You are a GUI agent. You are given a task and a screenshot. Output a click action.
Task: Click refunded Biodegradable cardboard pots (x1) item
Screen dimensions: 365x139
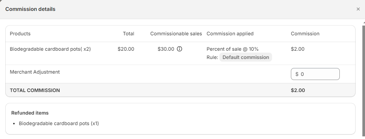click(x=59, y=124)
